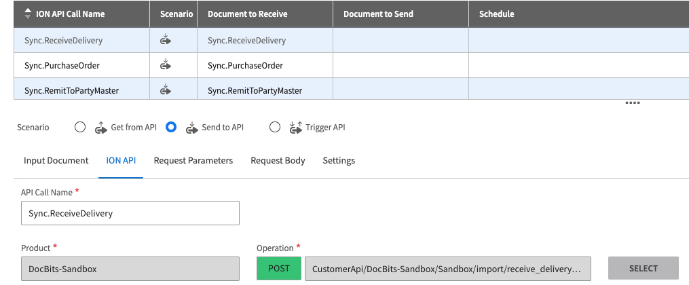Click scenario icon in Sync.ReceiveDelivery row
This screenshot has height=285, width=689.
coord(165,41)
